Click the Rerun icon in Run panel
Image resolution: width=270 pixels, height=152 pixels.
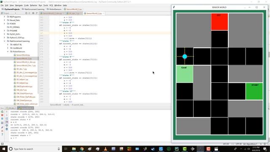click(2, 111)
